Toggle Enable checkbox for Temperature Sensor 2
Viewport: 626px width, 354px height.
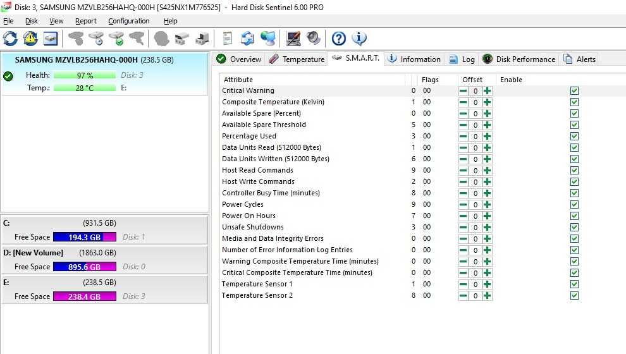574,296
